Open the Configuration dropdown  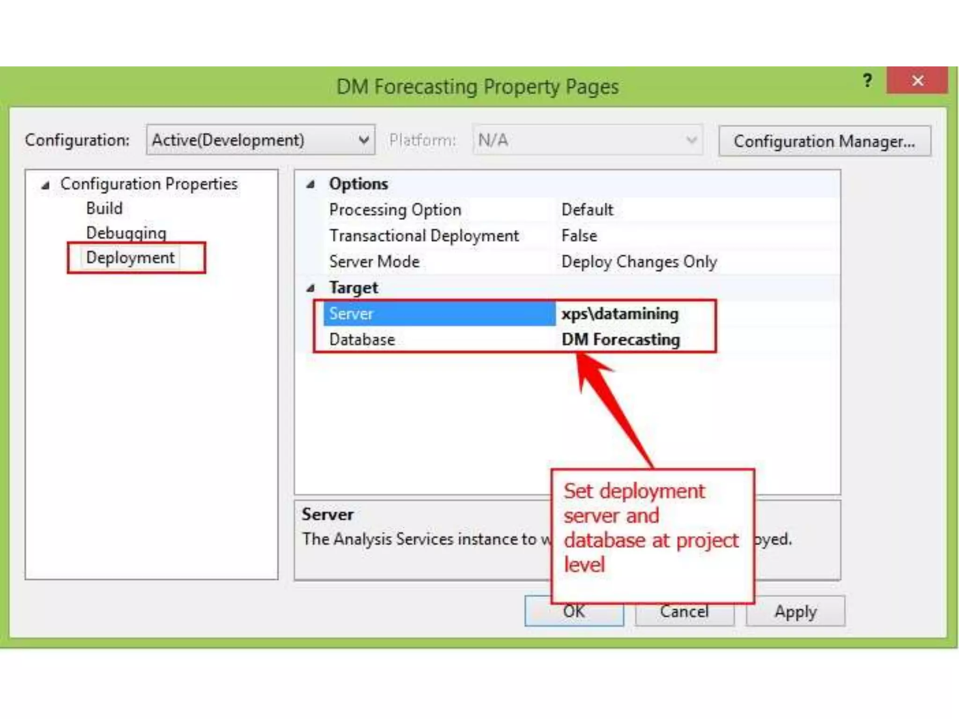point(260,139)
